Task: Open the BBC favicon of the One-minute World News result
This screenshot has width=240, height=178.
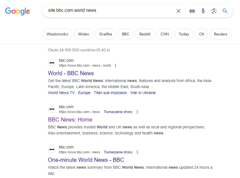Action: pyautogui.click(x=52, y=149)
